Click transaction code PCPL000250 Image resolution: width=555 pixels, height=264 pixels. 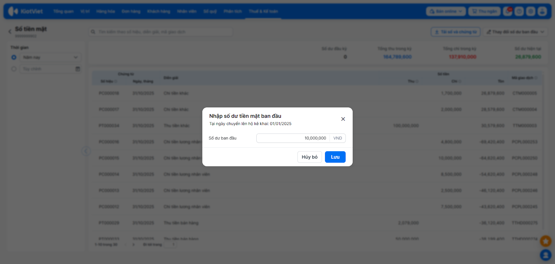coord(524,158)
